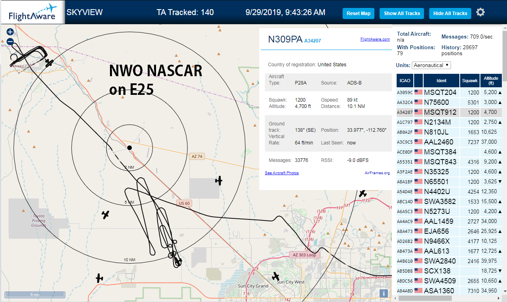Image resolution: width=507 pixels, height=302 pixels.
Task: Click ICAO code A3059C cell
Action: click(405, 92)
